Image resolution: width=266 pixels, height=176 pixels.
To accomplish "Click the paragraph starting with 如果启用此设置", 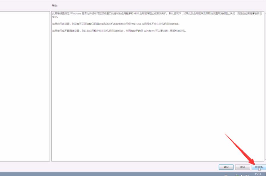I will coord(116,24).
